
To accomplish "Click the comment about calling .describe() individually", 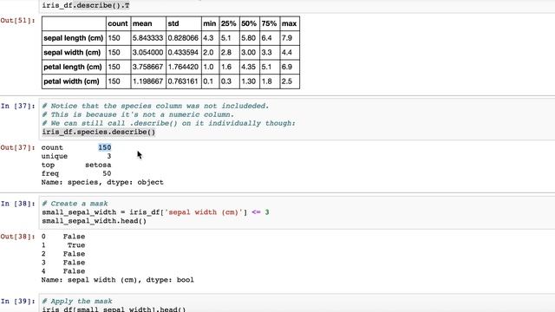I will pos(168,123).
